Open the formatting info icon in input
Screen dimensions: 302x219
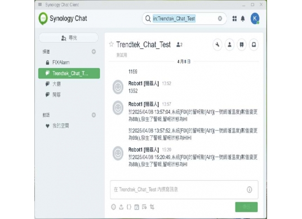point(249,190)
